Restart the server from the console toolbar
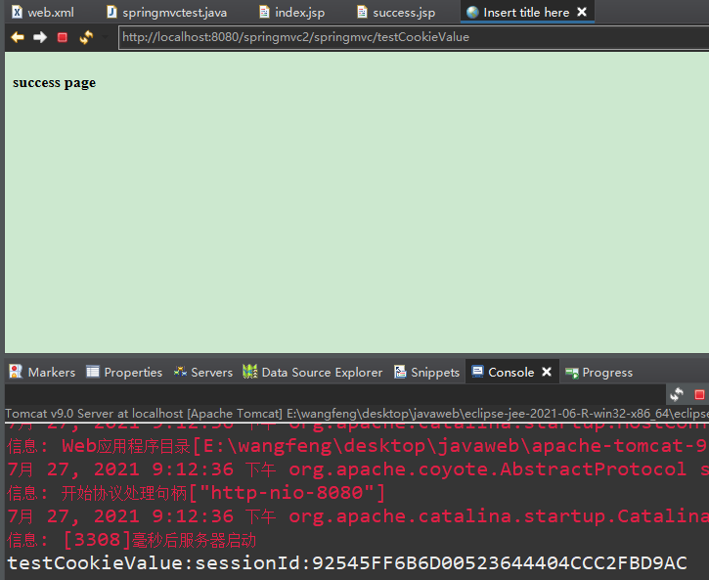The width and height of the screenshot is (709, 580). point(677,394)
